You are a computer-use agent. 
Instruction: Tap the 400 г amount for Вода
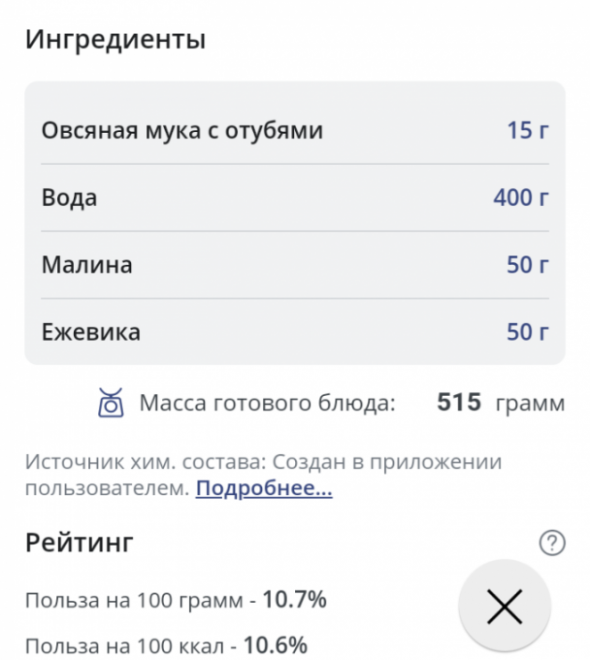[x=521, y=198]
